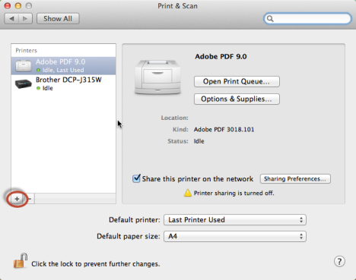The width and height of the screenshot is (356, 280).
Task: Click the magnifier icon in search field
Action: click(x=270, y=19)
